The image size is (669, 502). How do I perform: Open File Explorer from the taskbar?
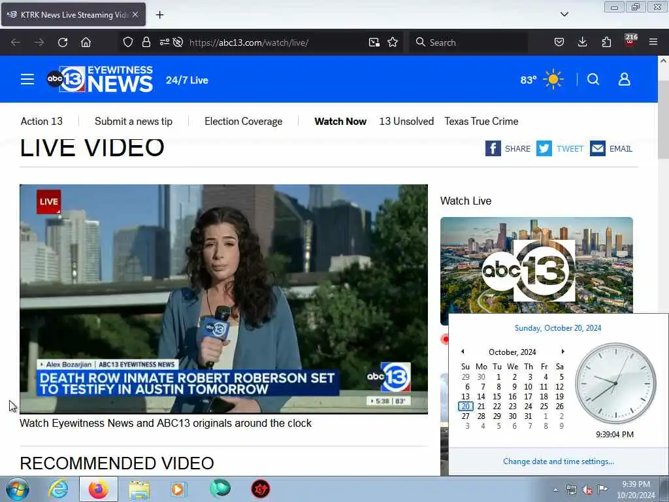coord(139,490)
